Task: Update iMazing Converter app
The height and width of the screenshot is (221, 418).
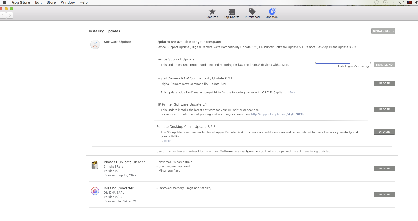Action: (x=384, y=195)
